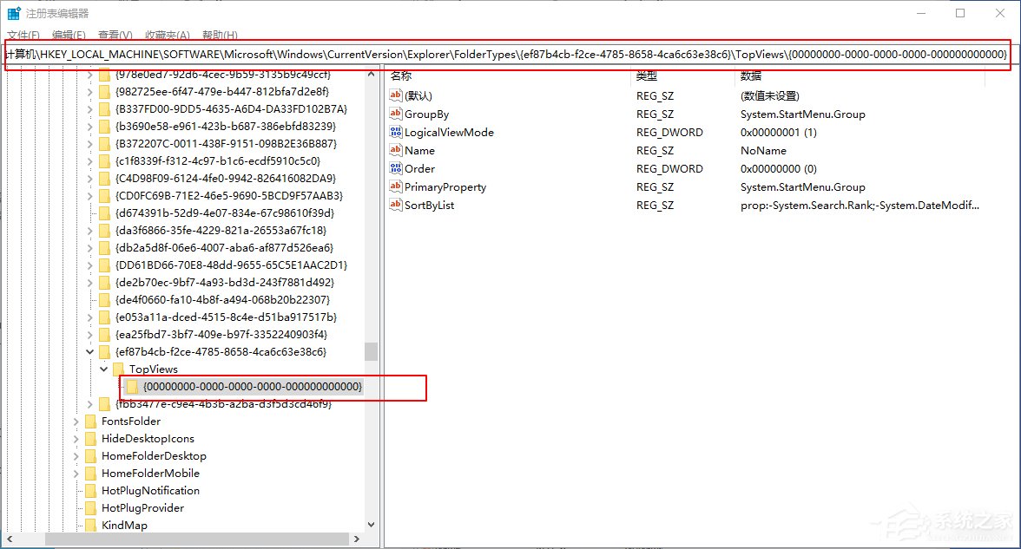The image size is (1021, 549).
Task: Click the KindMap folder icon
Action: [92, 525]
